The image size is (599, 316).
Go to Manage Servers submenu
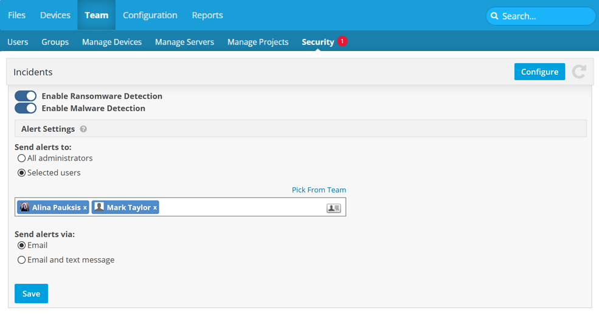[x=184, y=42]
